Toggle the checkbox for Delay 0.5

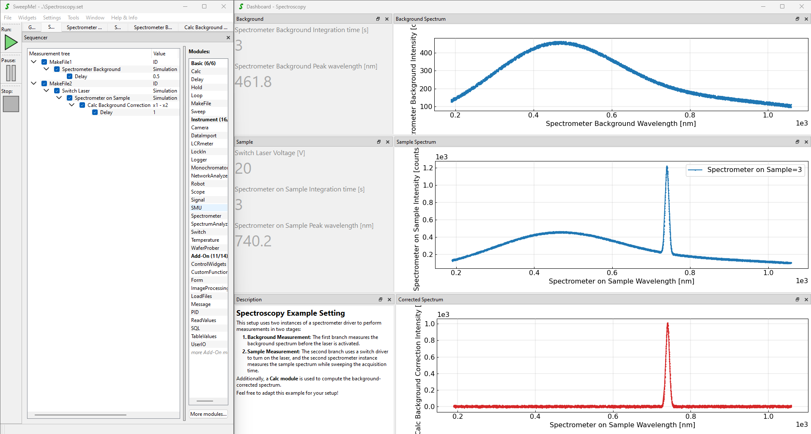coord(69,76)
